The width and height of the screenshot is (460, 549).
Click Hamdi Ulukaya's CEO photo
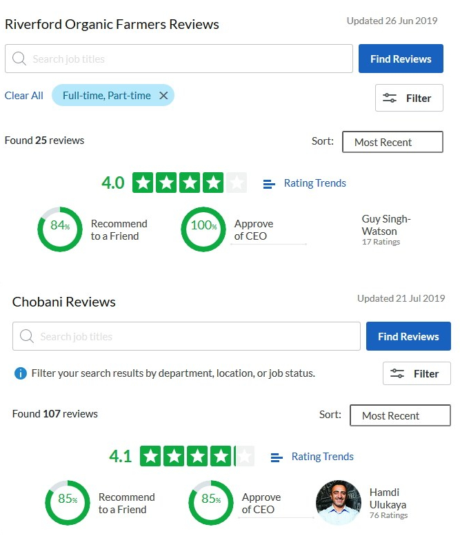point(339,503)
